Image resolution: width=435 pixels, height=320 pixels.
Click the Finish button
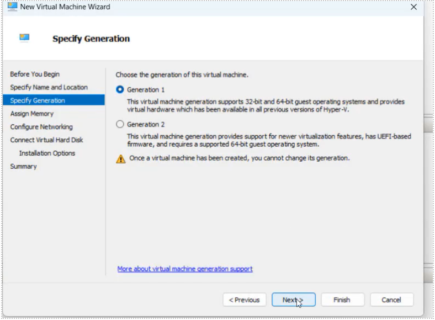[343, 300]
